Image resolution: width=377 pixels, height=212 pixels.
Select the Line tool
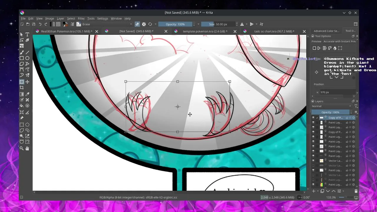pyautogui.click(x=27, y=52)
